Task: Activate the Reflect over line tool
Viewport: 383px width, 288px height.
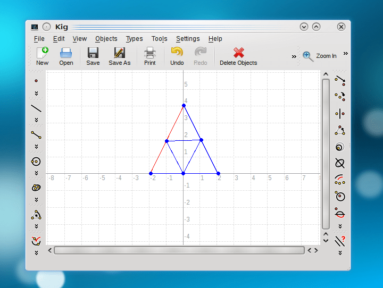Action: pos(340,113)
